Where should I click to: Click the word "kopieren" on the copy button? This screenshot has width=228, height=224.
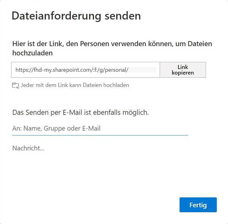[183, 73]
